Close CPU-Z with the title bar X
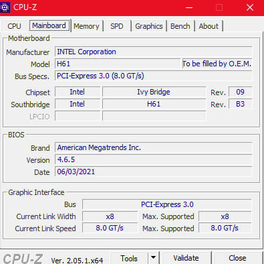The image size is (264, 264). (250, 7)
